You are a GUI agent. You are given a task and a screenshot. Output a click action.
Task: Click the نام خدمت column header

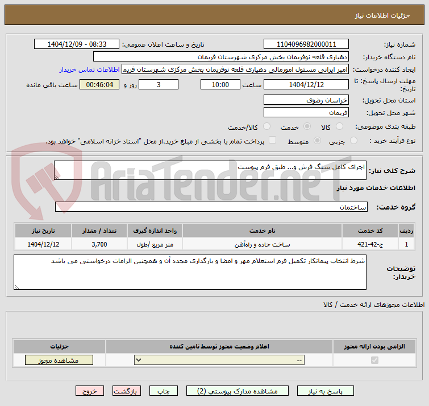click(x=262, y=231)
